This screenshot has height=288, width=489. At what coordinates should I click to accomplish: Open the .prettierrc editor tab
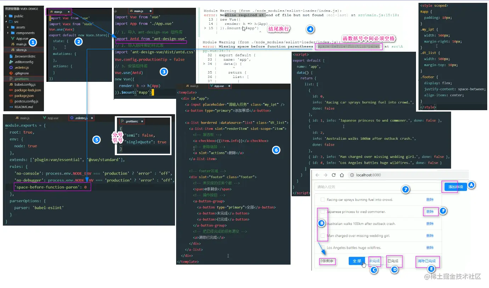coord(132,122)
